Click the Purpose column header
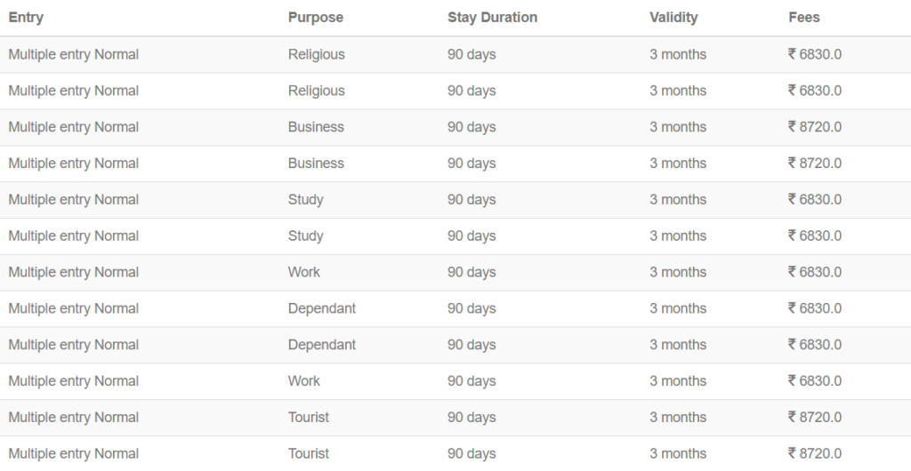This screenshot has height=471, width=911. pyautogui.click(x=315, y=18)
